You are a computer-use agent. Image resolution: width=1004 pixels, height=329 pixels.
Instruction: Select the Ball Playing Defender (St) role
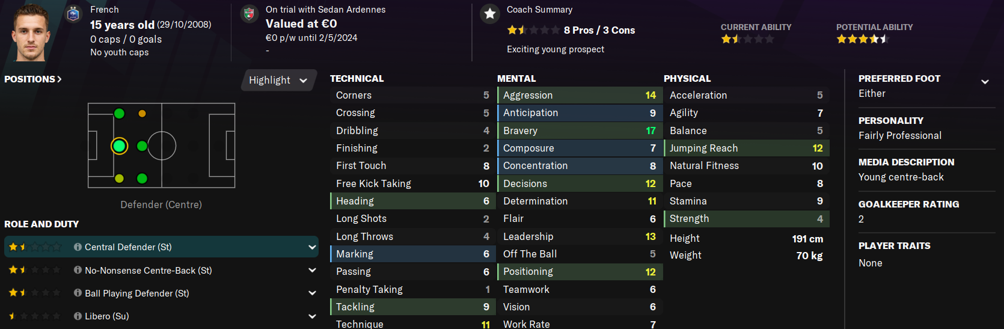coord(136,294)
